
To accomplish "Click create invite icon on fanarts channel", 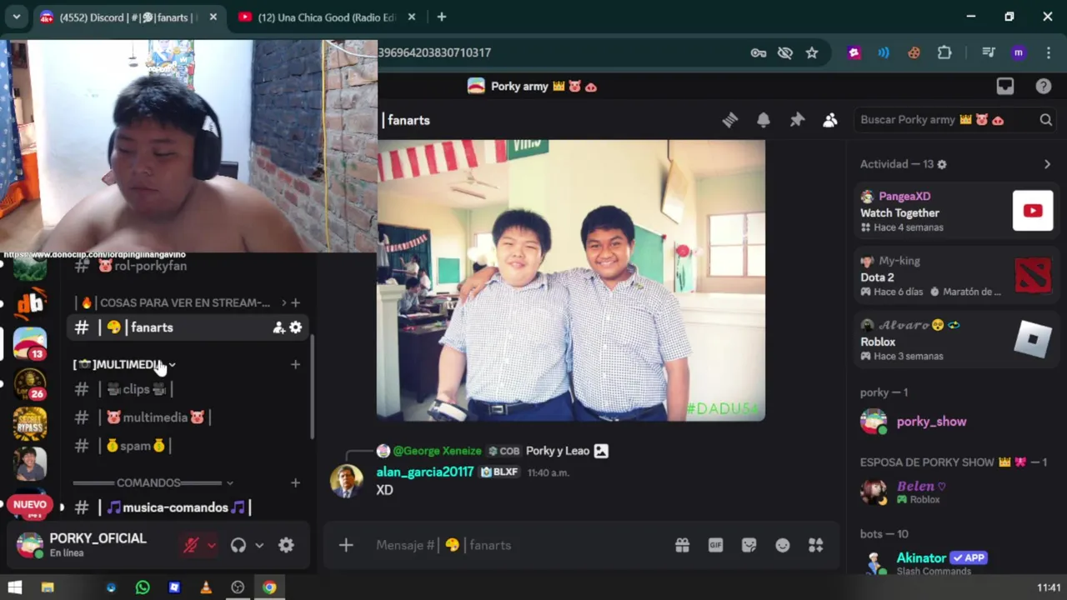I will [x=278, y=327].
